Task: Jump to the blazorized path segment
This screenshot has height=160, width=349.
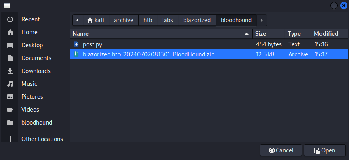Action: tap(197, 20)
